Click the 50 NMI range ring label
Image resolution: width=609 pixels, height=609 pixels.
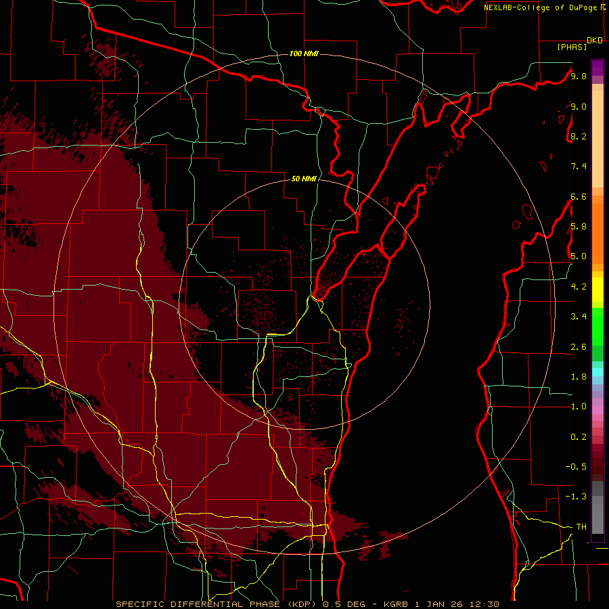point(304,179)
